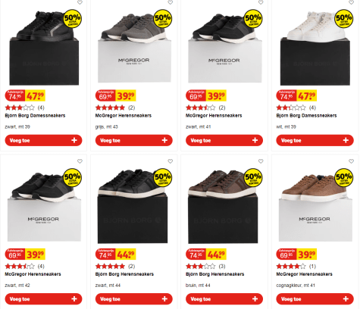This screenshot has height=309, width=360.
Task: Add black Björn Borg Damessneakers mt 39 to cart
Action: coord(43,140)
